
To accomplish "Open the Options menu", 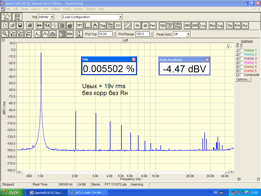I will (x=36, y=9).
